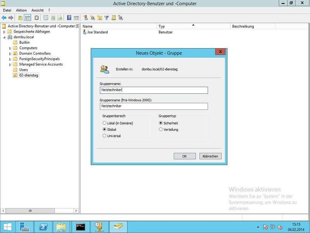The image size is (310, 233).
Task: Choose Verteilung as group type
Action: pyautogui.click(x=161, y=129)
